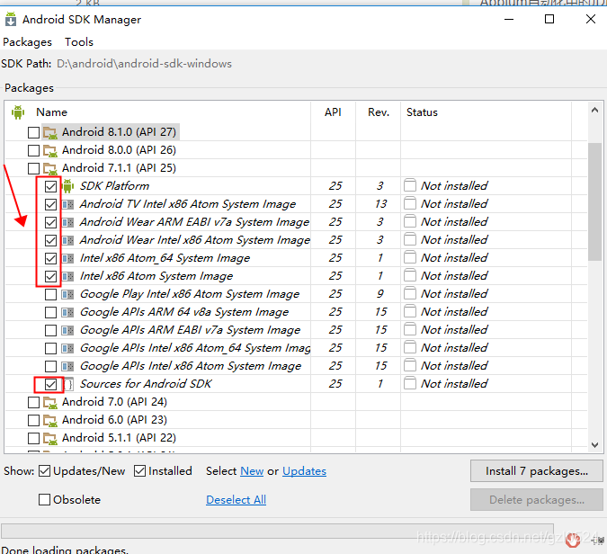Sort by the Status column header
This screenshot has height=554, width=607.
tap(422, 112)
